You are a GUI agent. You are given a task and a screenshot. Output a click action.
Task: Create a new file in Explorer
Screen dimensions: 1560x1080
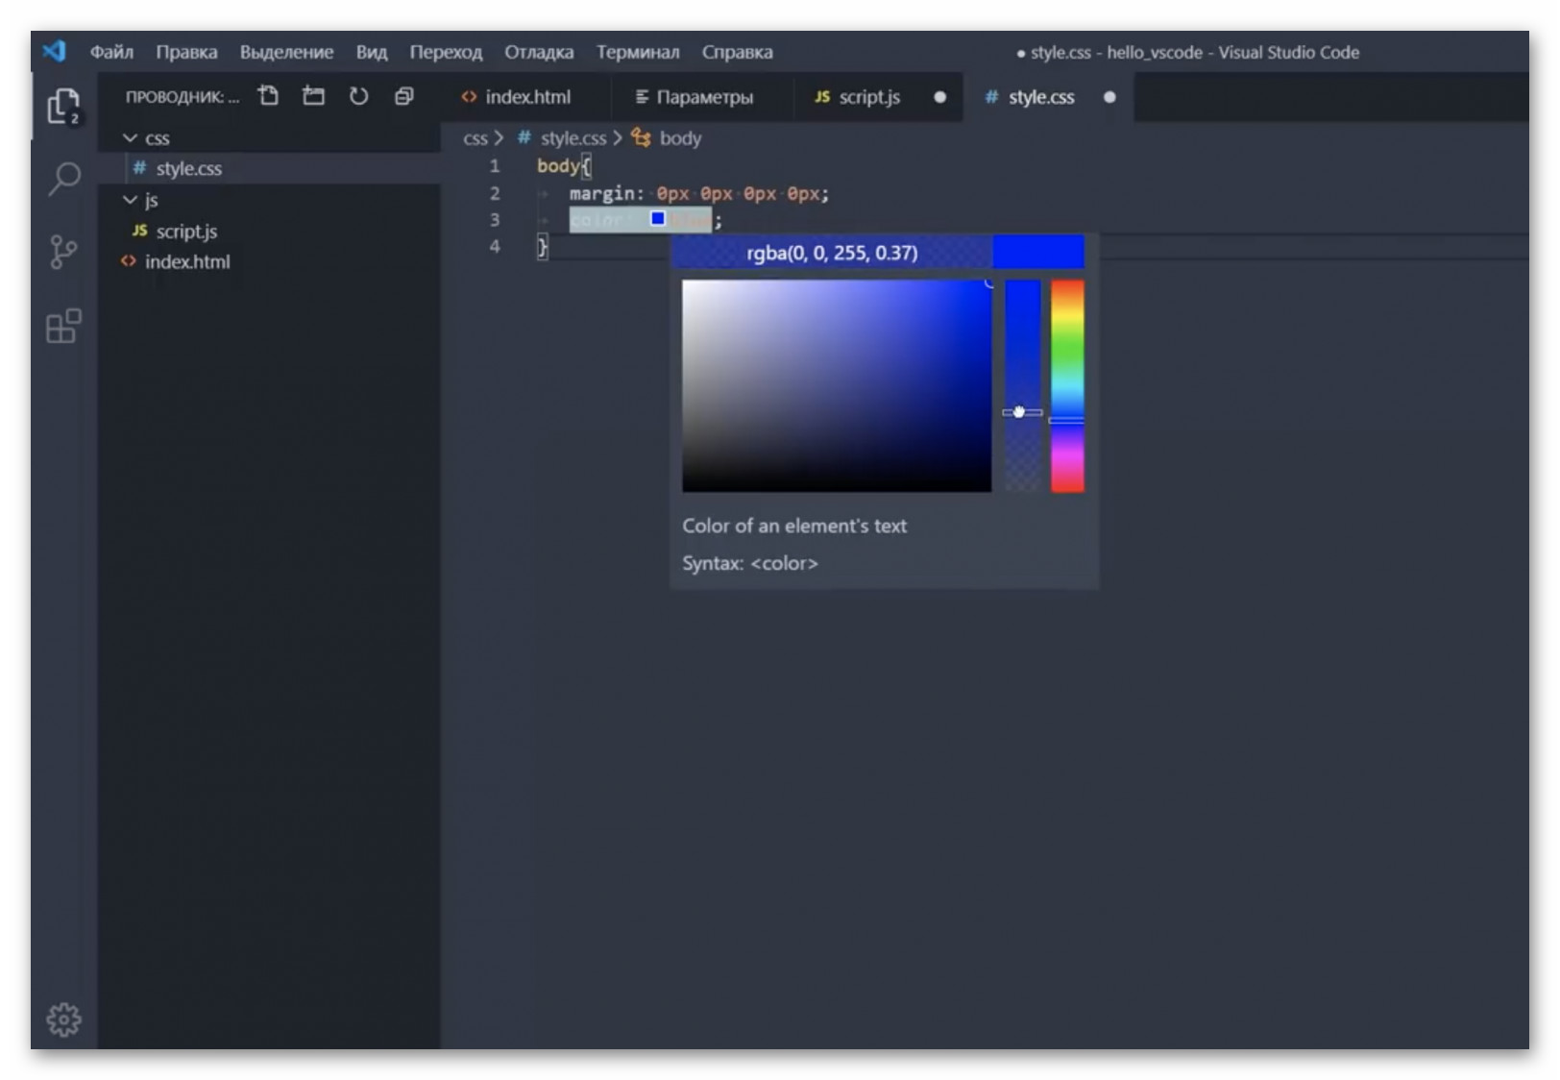[x=269, y=96]
